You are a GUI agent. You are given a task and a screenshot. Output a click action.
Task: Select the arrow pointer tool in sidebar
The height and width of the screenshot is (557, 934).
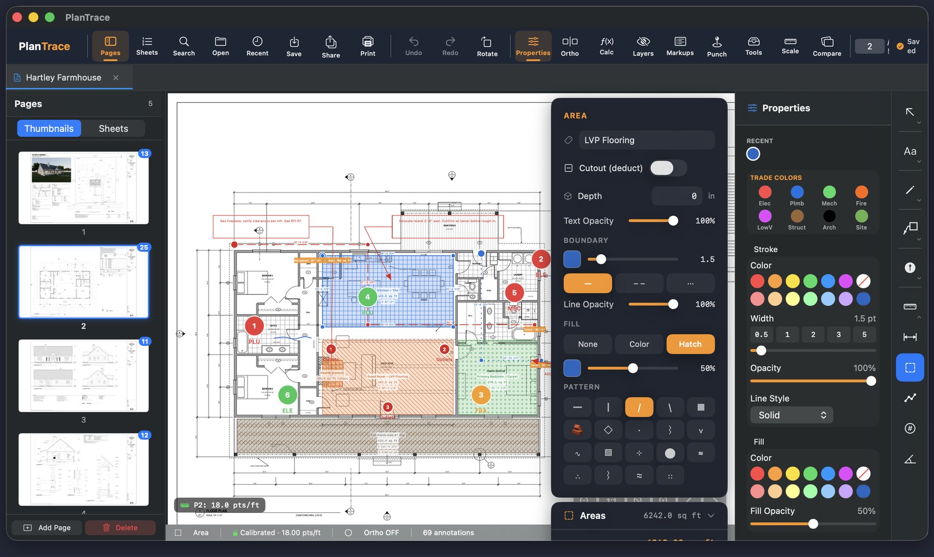tap(910, 112)
